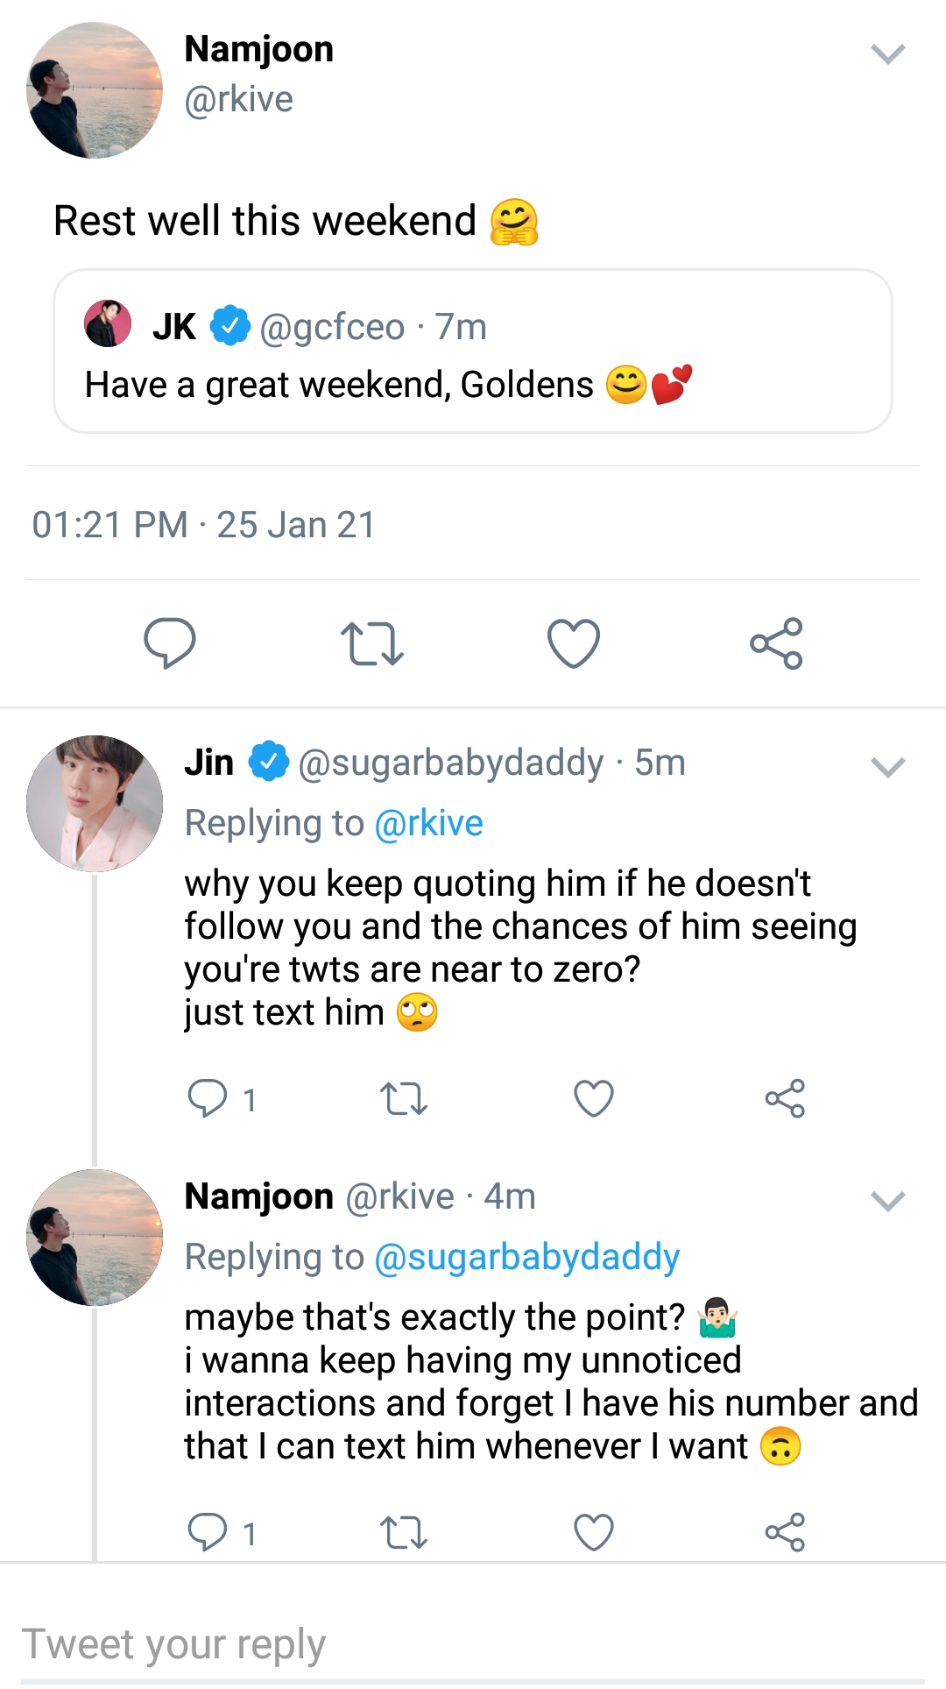Retweet the main 'Rest well this weekend' tweet
946x1689 pixels.
tap(371, 643)
